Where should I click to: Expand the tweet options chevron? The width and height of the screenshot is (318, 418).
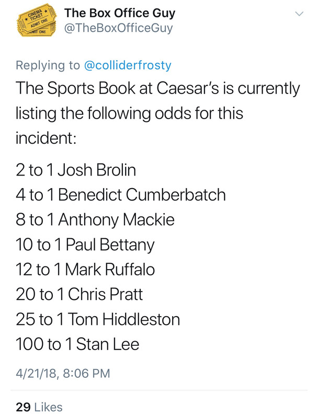pyautogui.click(x=300, y=14)
